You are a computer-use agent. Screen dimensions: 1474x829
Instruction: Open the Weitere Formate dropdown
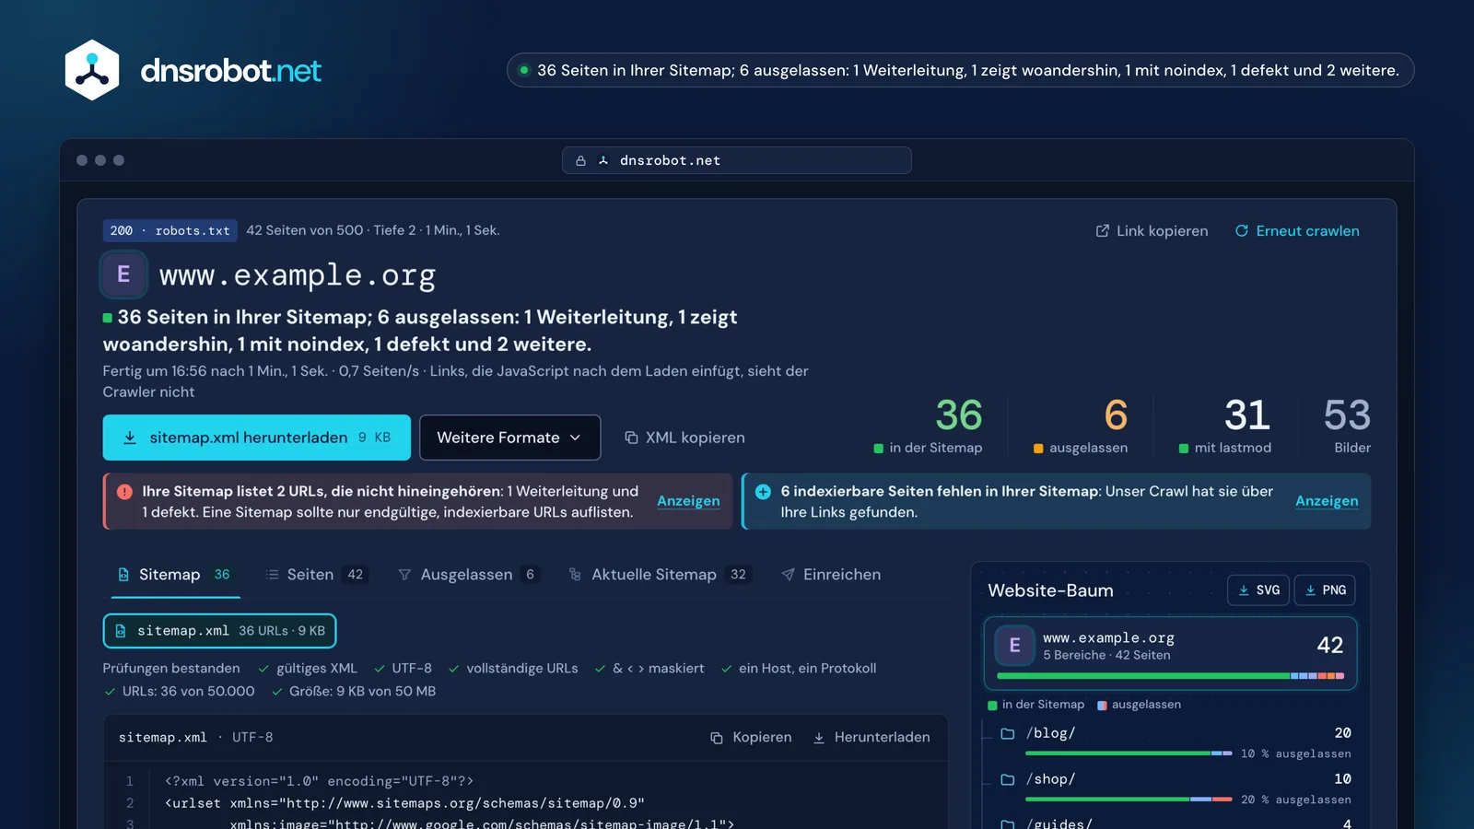pyautogui.click(x=510, y=438)
